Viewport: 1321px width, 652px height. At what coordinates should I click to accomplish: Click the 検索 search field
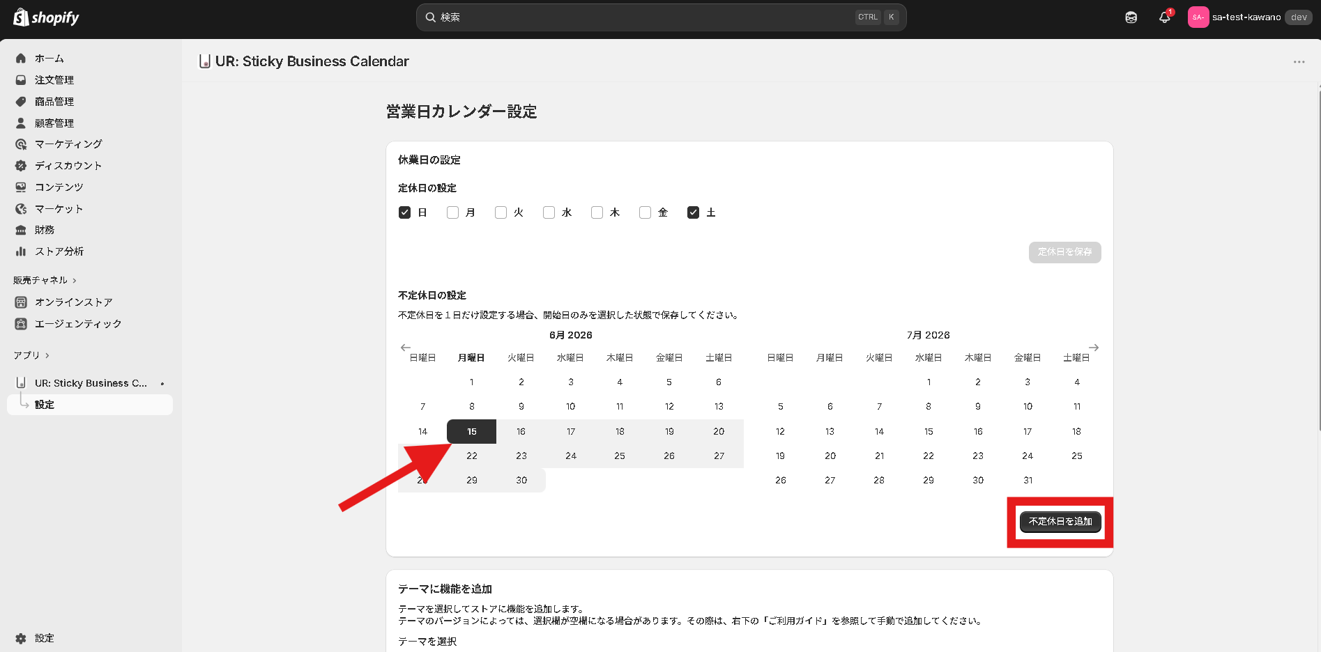661,17
